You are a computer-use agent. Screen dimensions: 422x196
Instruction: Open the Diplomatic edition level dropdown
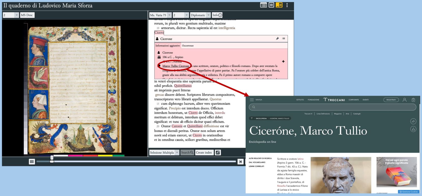(200, 15)
